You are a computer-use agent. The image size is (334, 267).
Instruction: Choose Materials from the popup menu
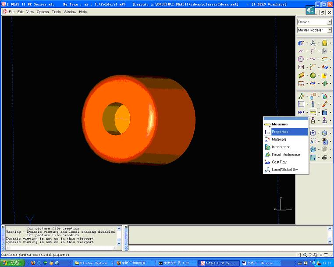286,139
